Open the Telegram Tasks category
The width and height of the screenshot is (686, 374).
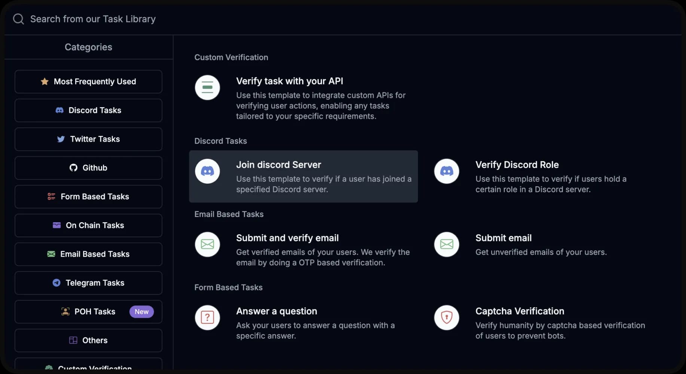(88, 283)
